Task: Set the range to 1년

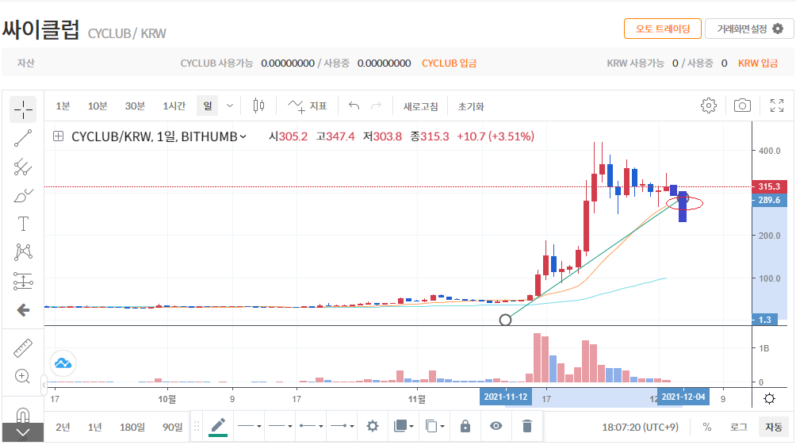Action: pyautogui.click(x=95, y=427)
